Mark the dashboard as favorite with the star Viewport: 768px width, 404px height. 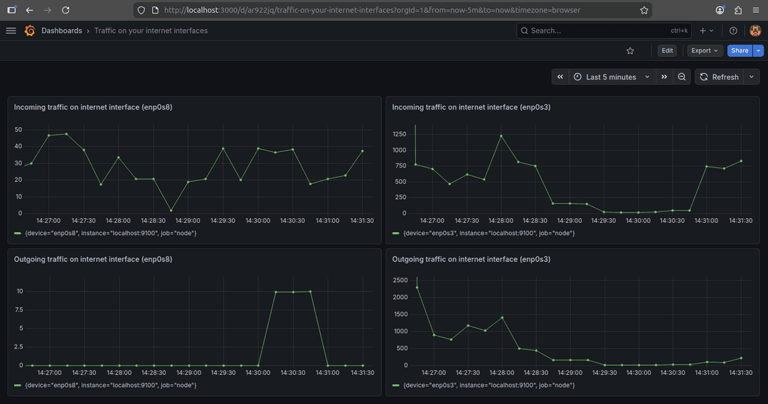630,51
